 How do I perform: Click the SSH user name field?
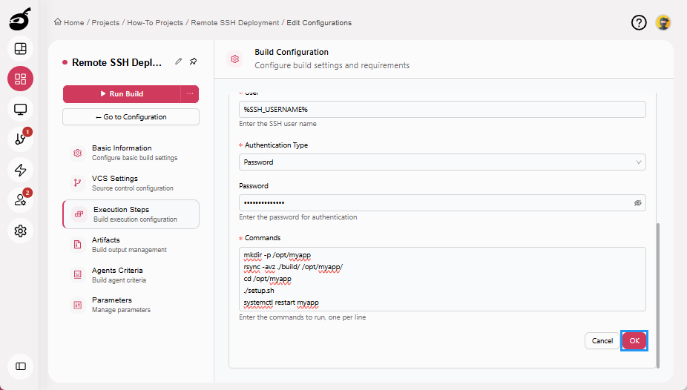[442, 110]
